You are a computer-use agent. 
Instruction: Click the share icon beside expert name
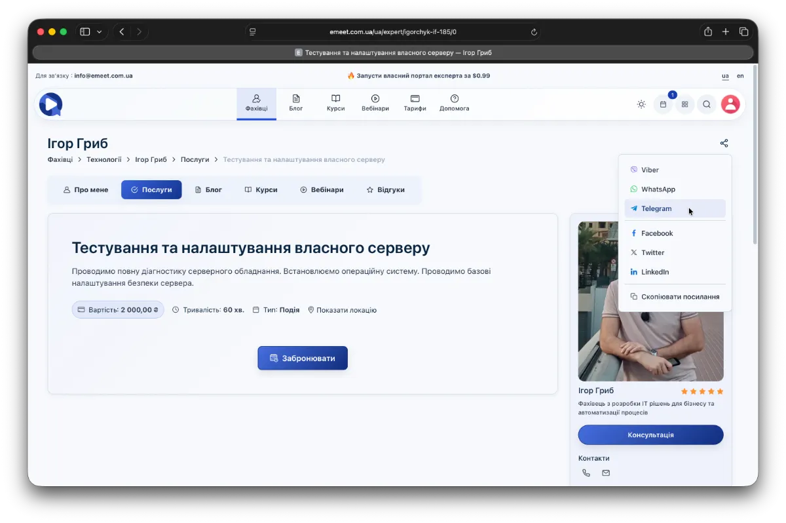coord(724,143)
